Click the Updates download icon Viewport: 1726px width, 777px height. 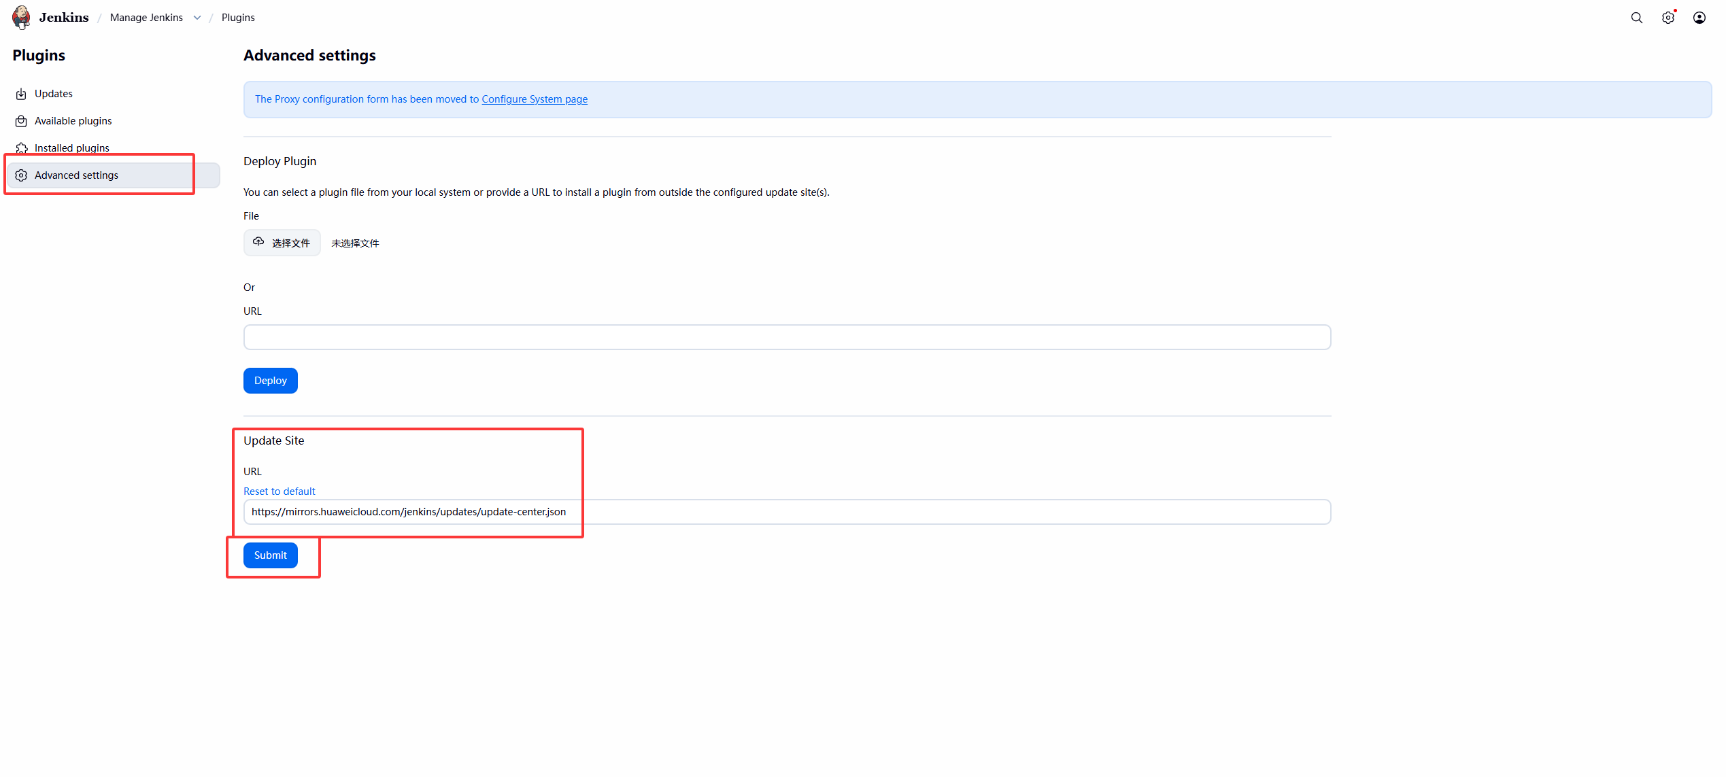click(x=21, y=94)
